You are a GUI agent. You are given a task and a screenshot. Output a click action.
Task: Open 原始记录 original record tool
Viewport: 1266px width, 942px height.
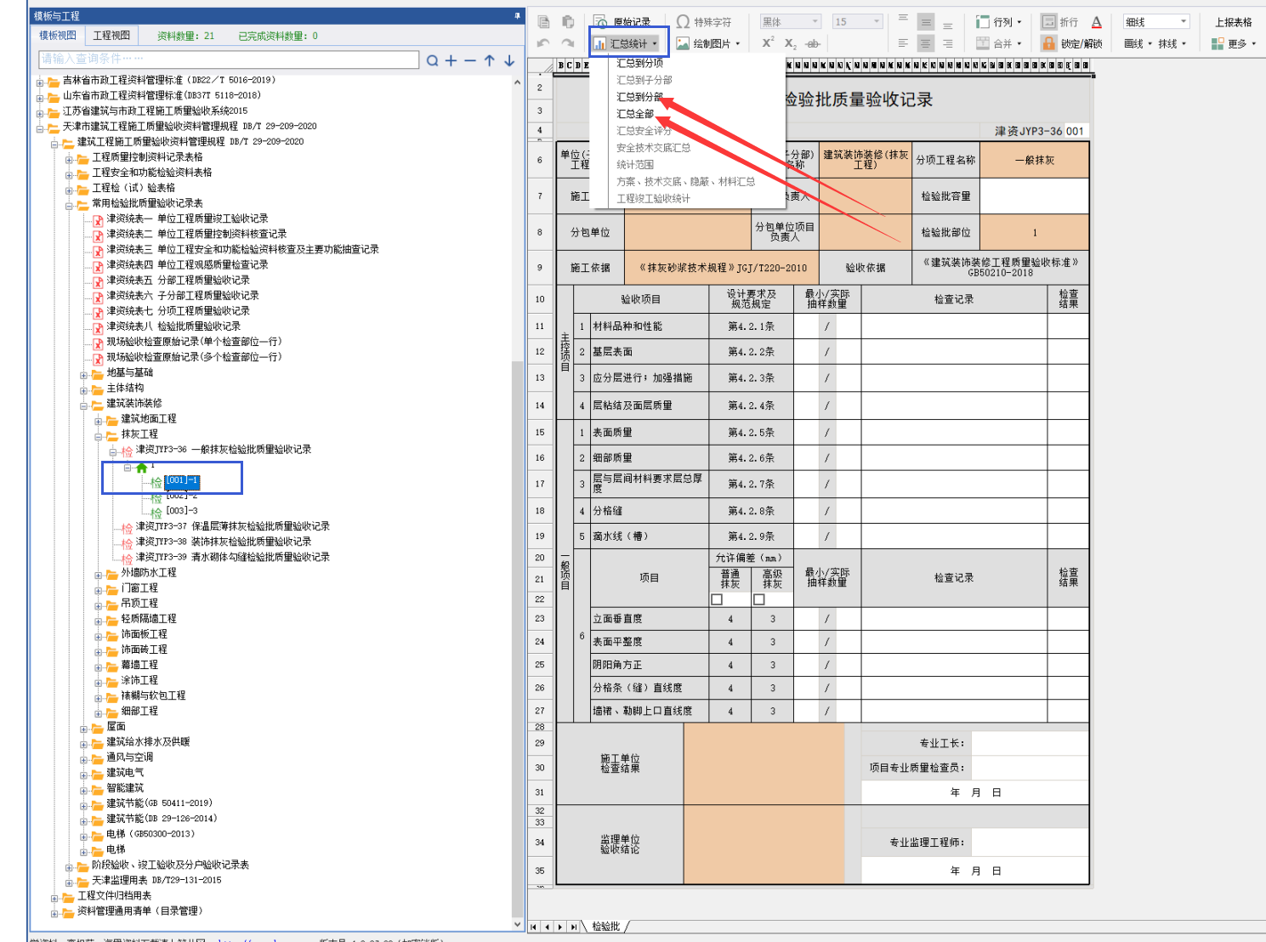(x=622, y=22)
